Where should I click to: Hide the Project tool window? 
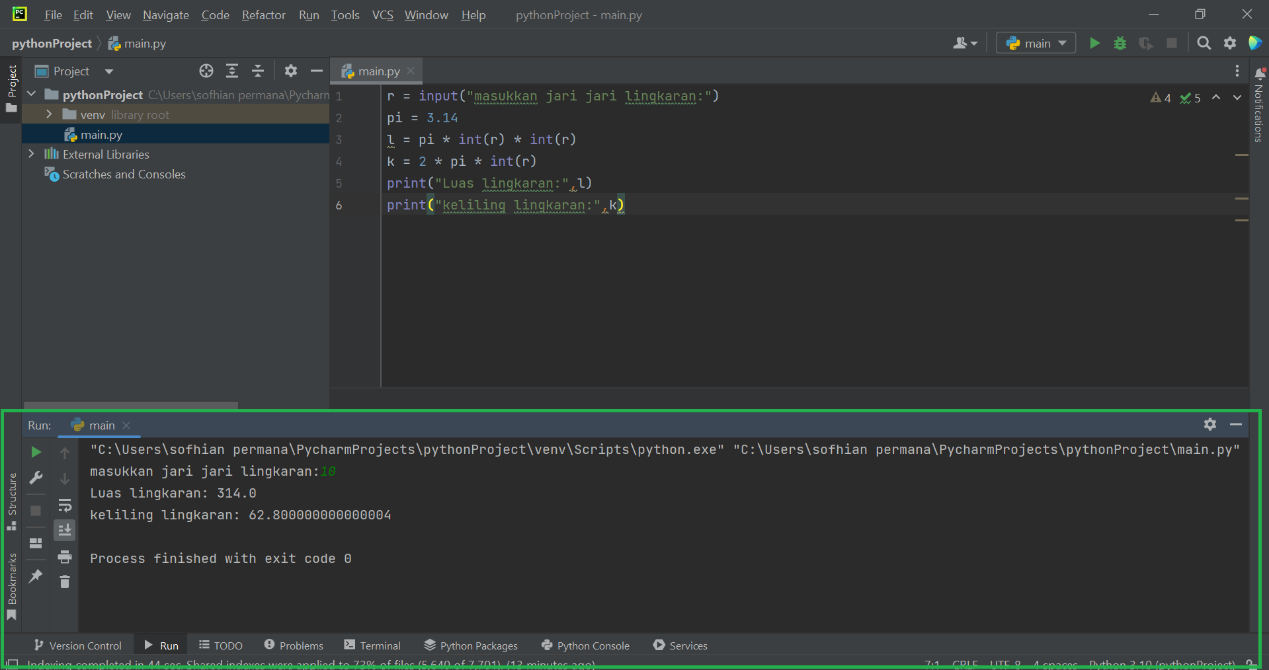pos(317,71)
